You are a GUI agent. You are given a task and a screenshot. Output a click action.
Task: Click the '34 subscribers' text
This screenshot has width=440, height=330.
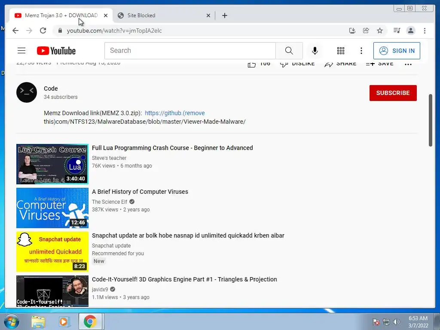[61, 97]
